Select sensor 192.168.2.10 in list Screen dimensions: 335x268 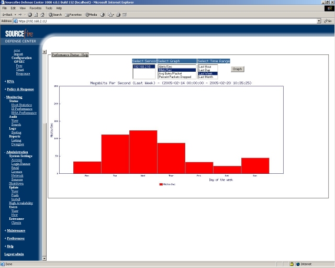point(144,66)
